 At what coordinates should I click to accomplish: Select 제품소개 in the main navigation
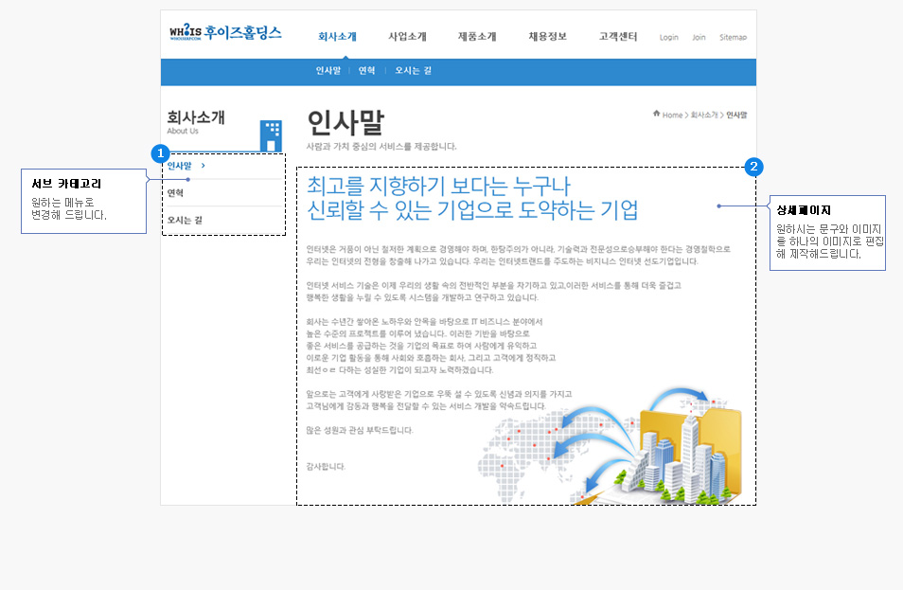click(477, 37)
